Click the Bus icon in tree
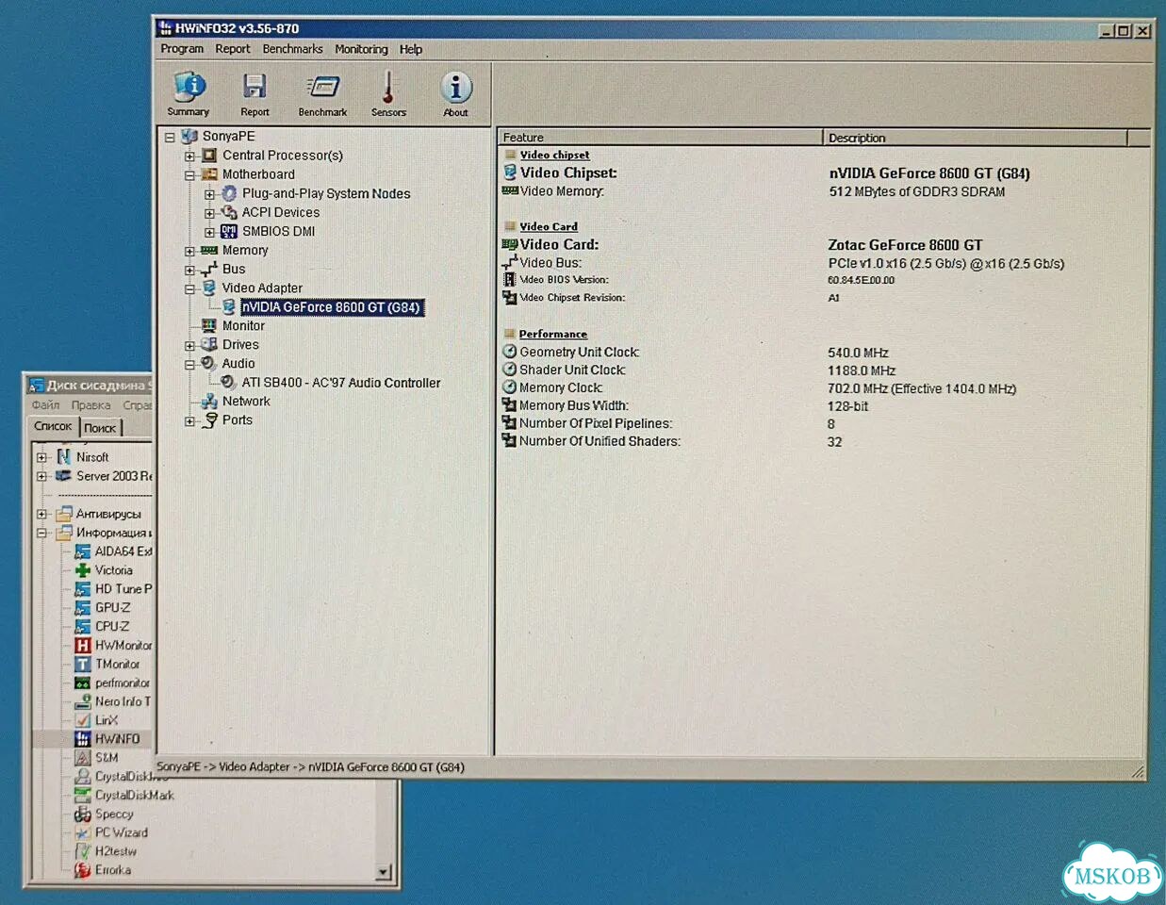The image size is (1166, 905). (209, 270)
